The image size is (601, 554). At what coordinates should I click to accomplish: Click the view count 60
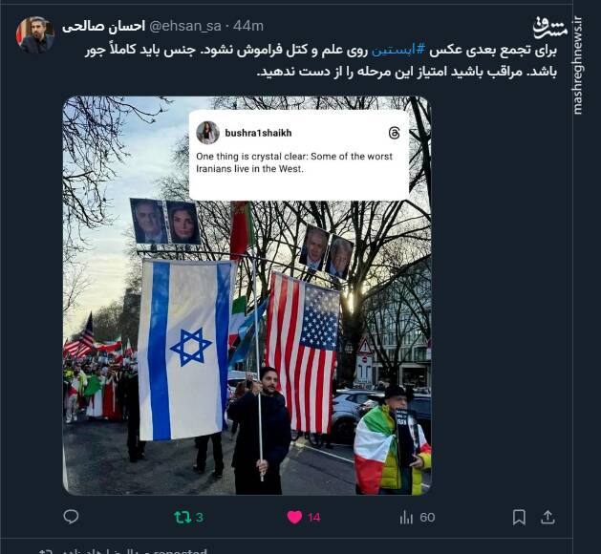[x=427, y=518]
